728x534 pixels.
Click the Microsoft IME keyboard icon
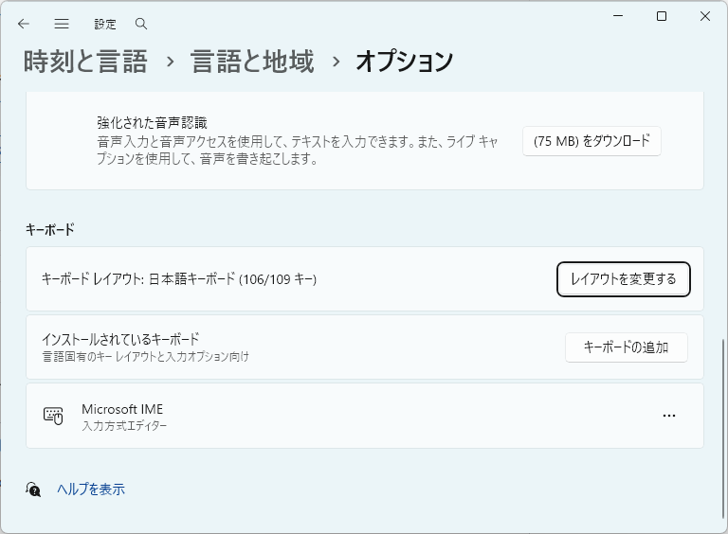[x=53, y=416]
